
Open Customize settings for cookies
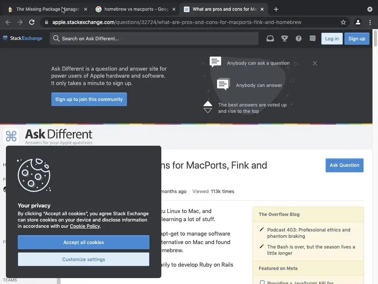83,259
